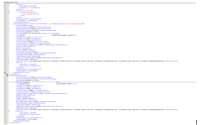
Task: Collapse the tomcatJdbcDataSource fold marker at line 543
Action: coord(9,24)
